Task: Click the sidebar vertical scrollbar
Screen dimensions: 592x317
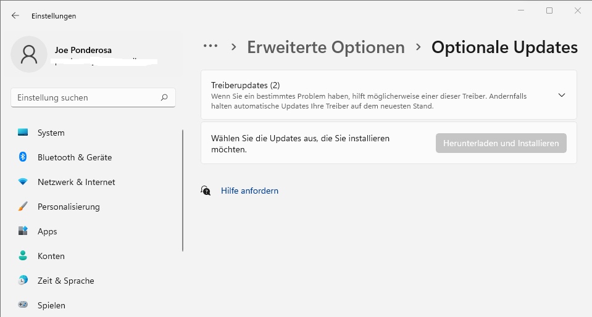Action: click(183, 190)
